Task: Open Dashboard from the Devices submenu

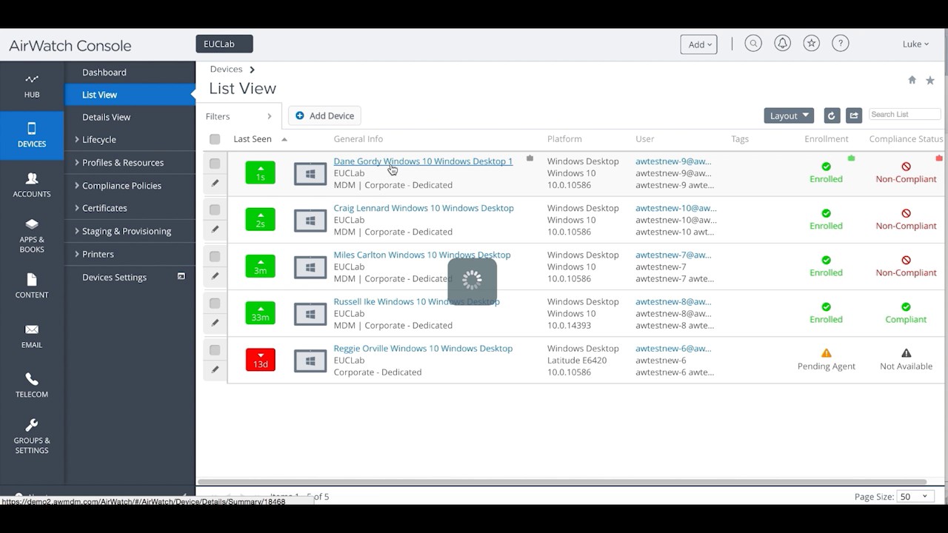Action: (x=104, y=73)
